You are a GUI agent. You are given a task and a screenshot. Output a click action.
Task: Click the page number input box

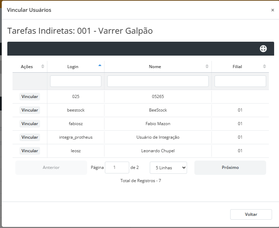tap(117, 168)
